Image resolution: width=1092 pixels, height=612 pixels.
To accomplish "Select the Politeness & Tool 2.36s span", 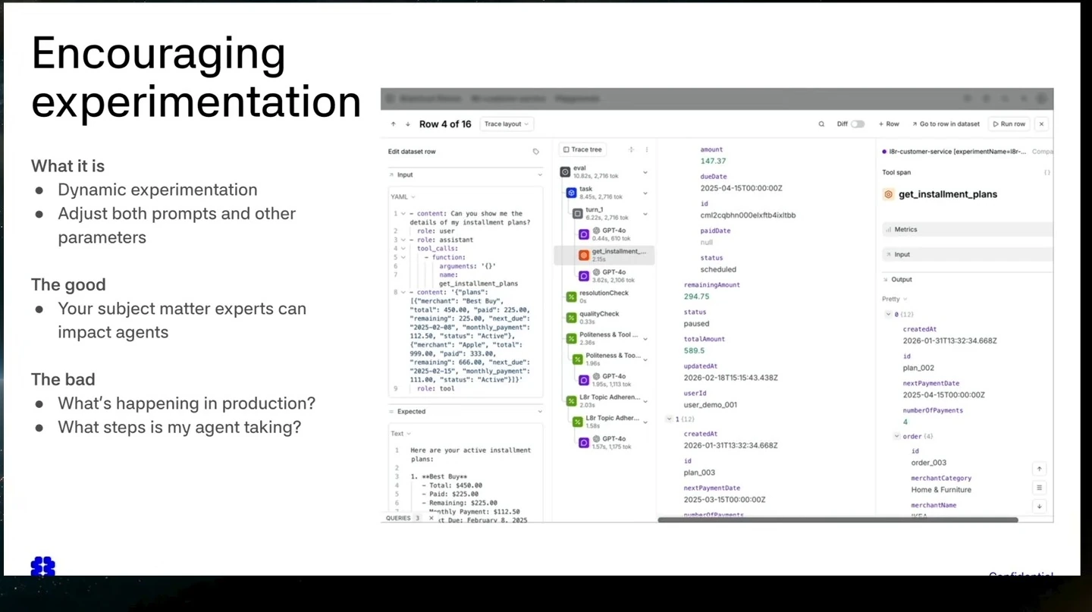I will pyautogui.click(x=608, y=338).
